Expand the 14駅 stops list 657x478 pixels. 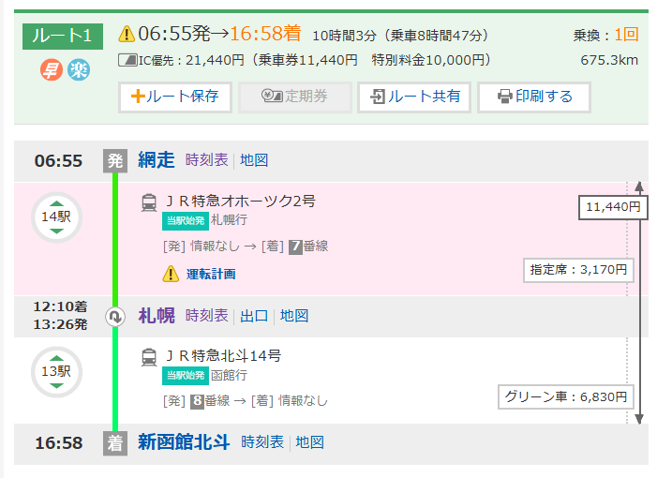click(56, 217)
